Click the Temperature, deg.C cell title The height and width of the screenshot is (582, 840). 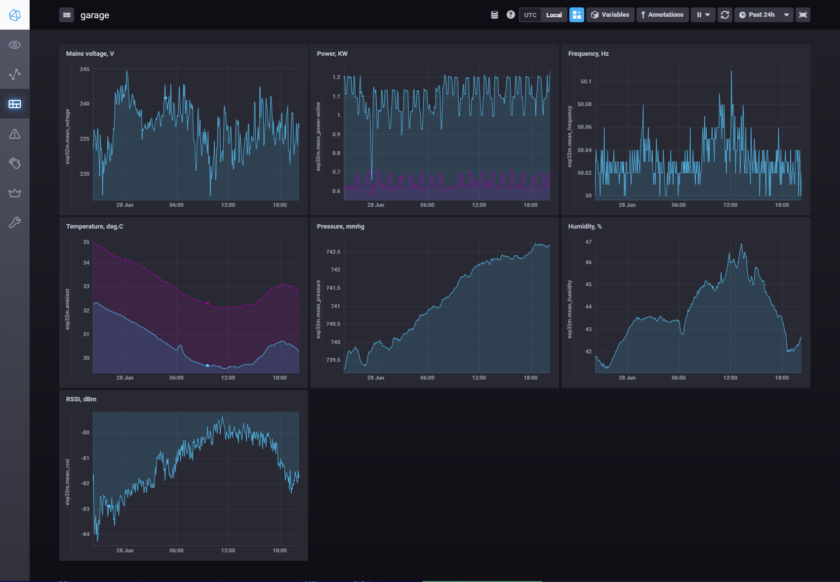point(95,227)
